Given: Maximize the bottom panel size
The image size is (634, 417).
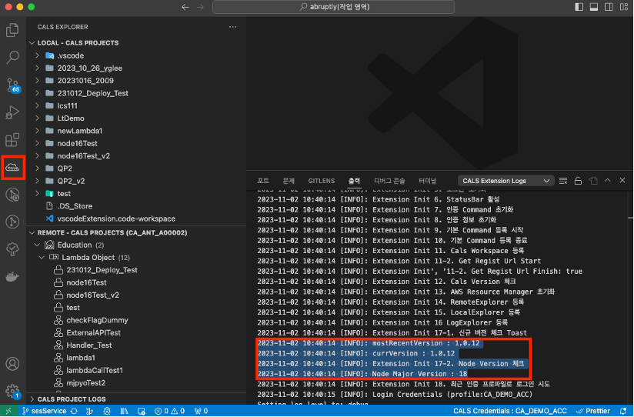Looking at the screenshot, I should [607, 180].
